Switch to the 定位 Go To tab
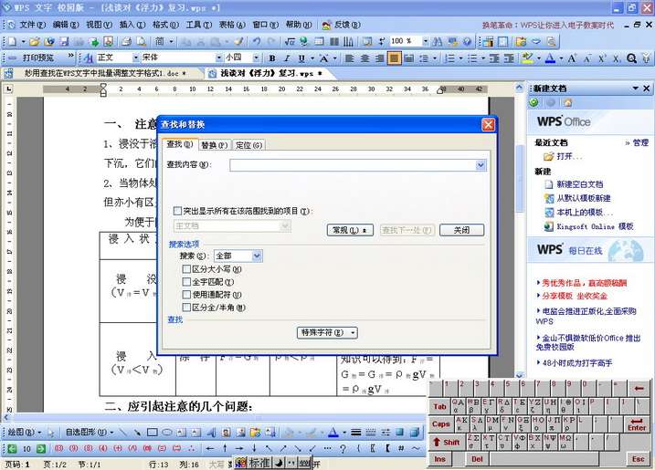The image size is (655, 470). click(249, 145)
